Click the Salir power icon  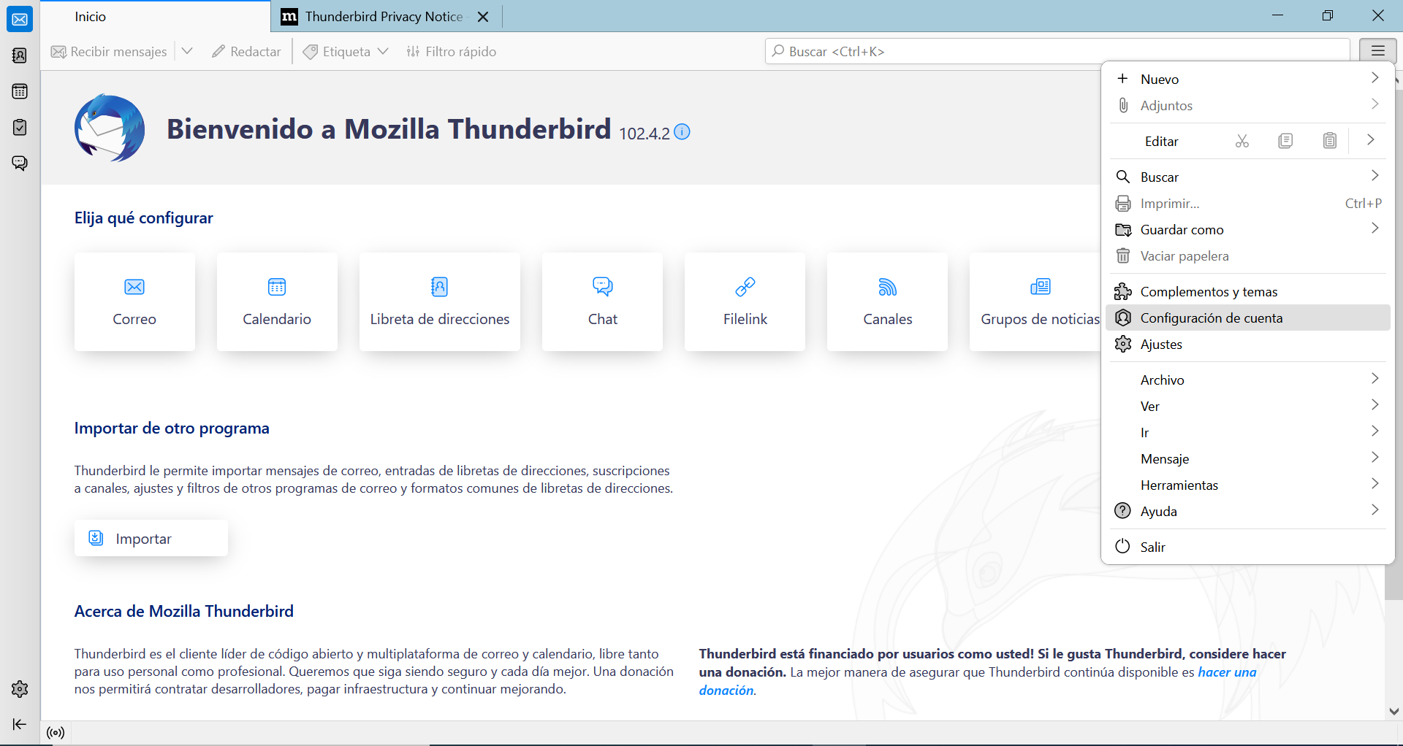[1122, 546]
